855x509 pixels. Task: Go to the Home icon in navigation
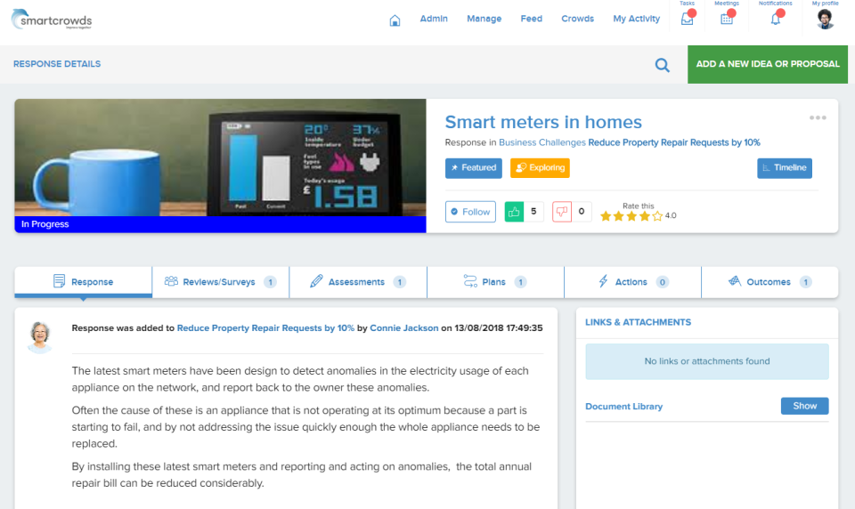pyautogui.click(x=395, y=20)
